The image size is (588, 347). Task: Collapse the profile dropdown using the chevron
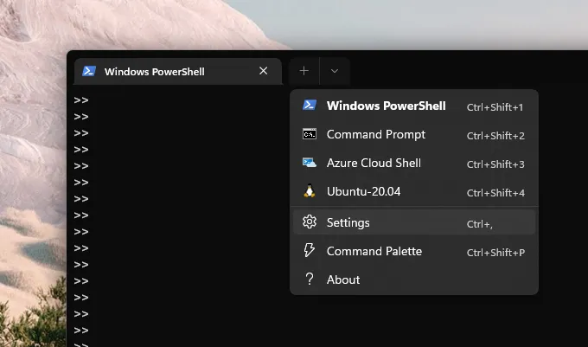click(x=335, y=71)
